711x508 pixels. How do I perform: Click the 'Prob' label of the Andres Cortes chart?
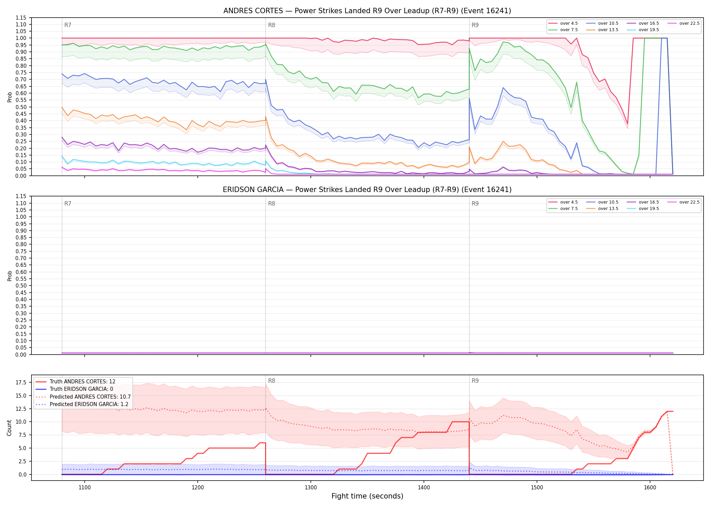pyautogui.click(x=9, y=97)
